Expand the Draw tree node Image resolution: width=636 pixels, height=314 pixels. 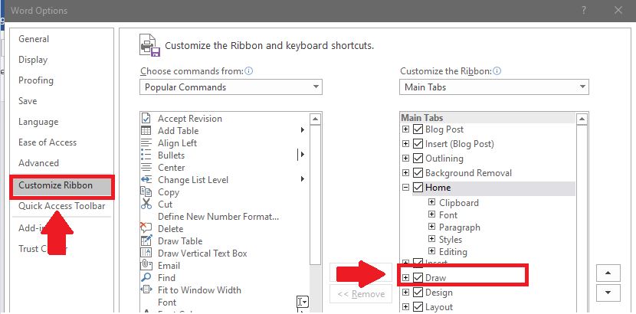pos(405,278)
